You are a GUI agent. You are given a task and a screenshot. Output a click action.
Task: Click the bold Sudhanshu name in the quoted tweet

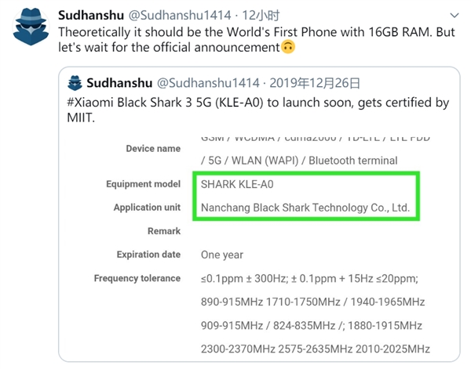pos(119,83)
